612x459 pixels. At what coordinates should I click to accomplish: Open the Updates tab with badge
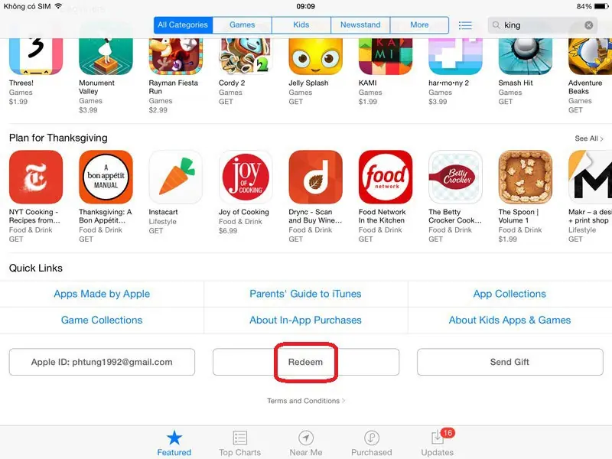[x=437, y=443]
